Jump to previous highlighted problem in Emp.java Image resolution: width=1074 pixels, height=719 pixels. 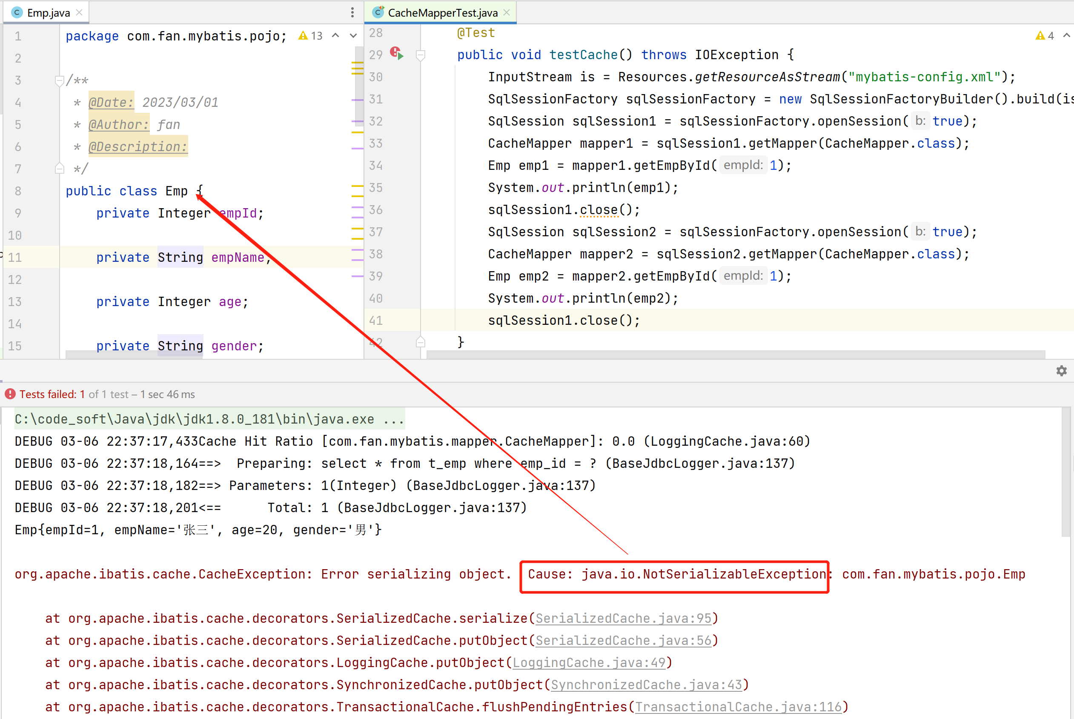click(x=336, y=36)
